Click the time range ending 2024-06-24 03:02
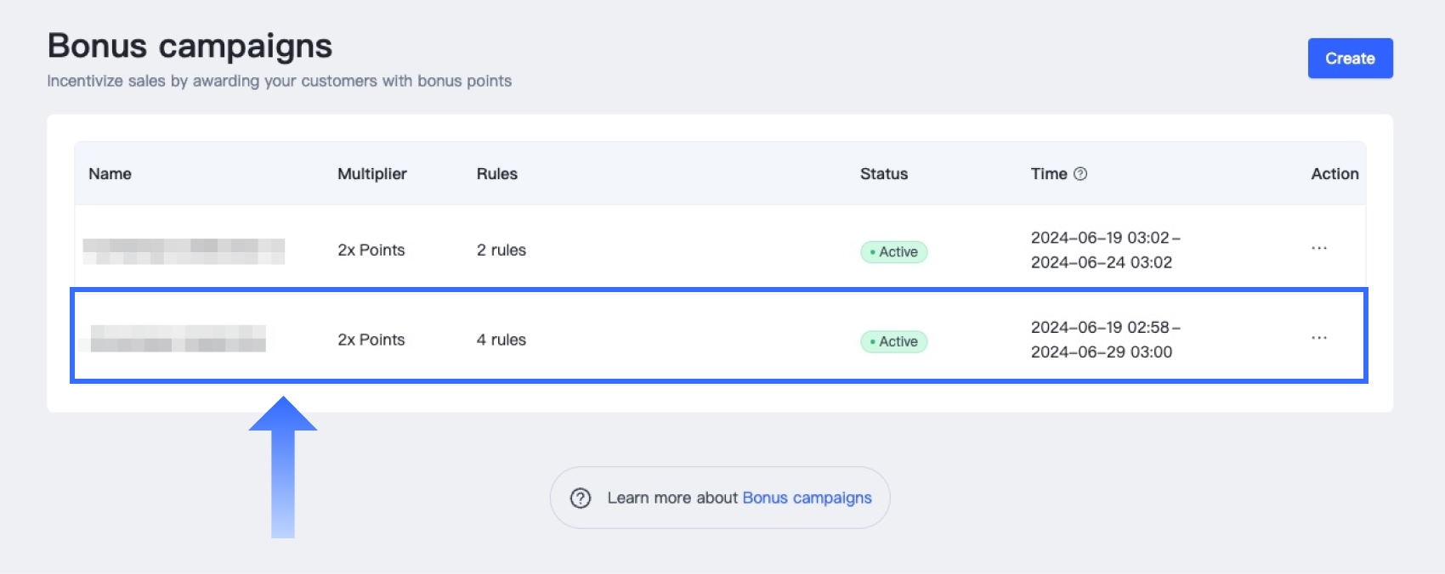Viewport: 1445px width, 574px height. point(1104,250)
